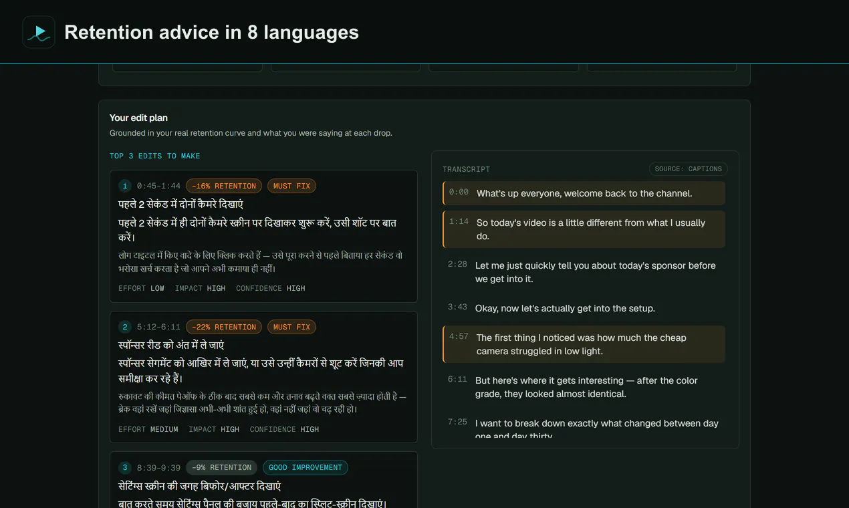Click the "Your edit plan" heading

click(138, 118)
